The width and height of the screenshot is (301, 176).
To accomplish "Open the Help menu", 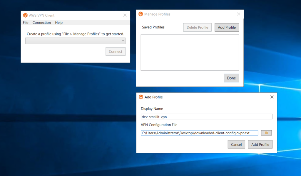I will (58, 23).
